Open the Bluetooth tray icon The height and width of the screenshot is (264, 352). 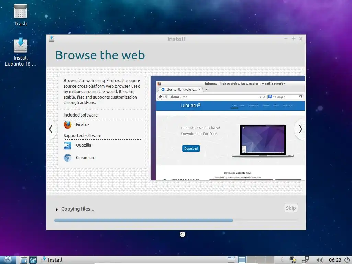point(282,260)
